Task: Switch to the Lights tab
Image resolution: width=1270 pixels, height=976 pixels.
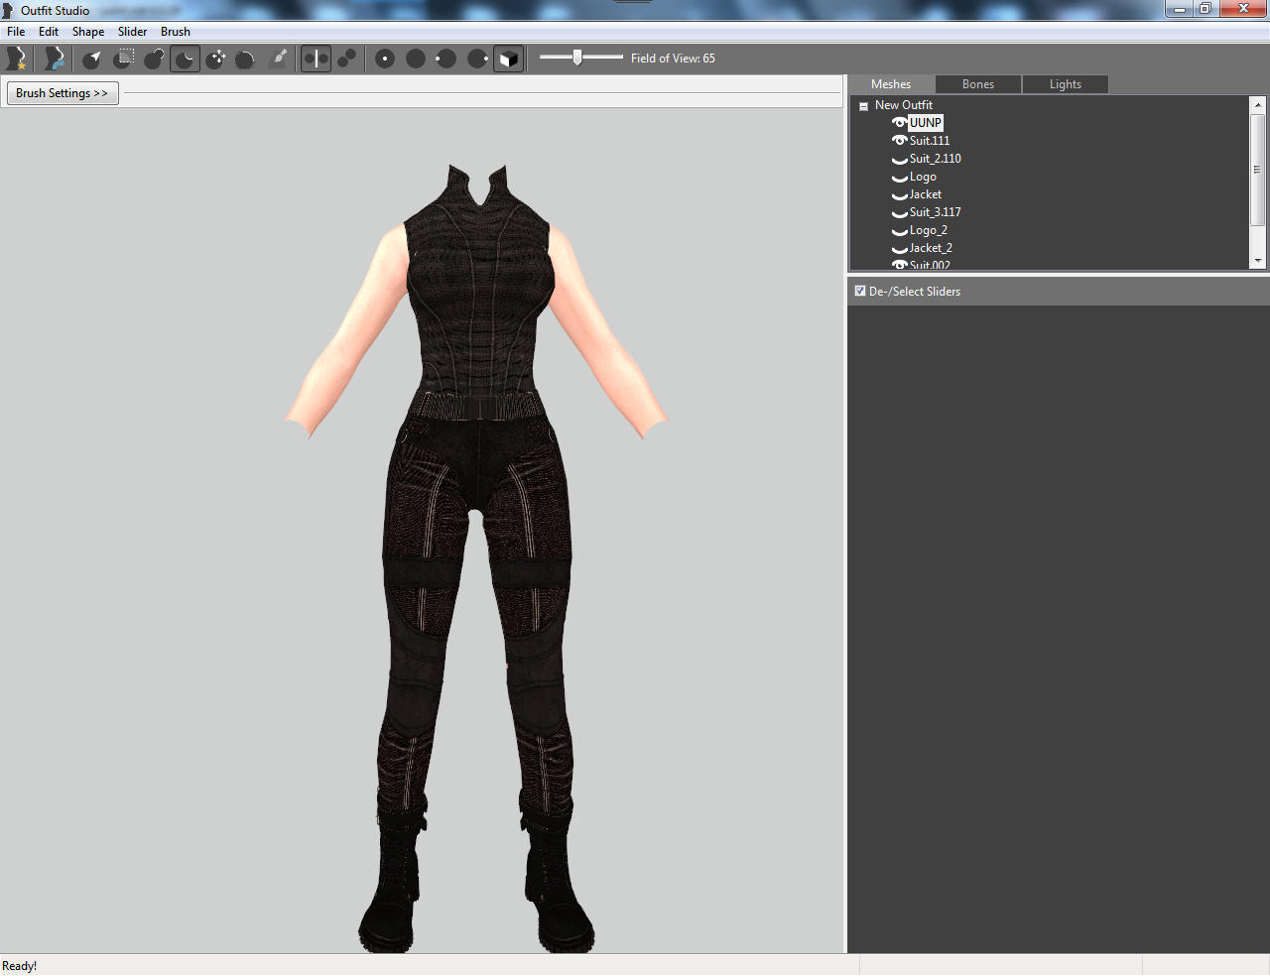Action: (x=1066, y=84)
